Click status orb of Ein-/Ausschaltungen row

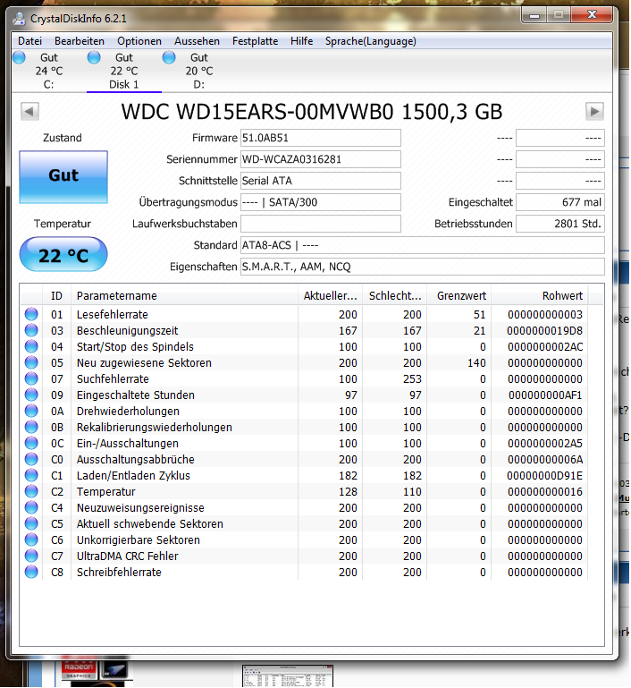point(31,443)
